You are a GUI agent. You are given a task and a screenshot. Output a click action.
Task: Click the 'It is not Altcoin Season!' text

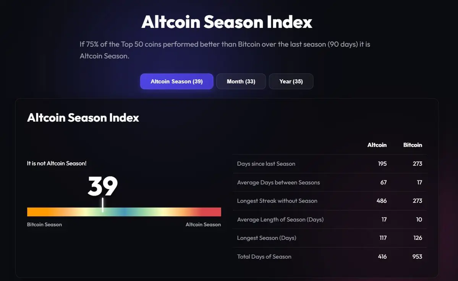coord(57,163)
